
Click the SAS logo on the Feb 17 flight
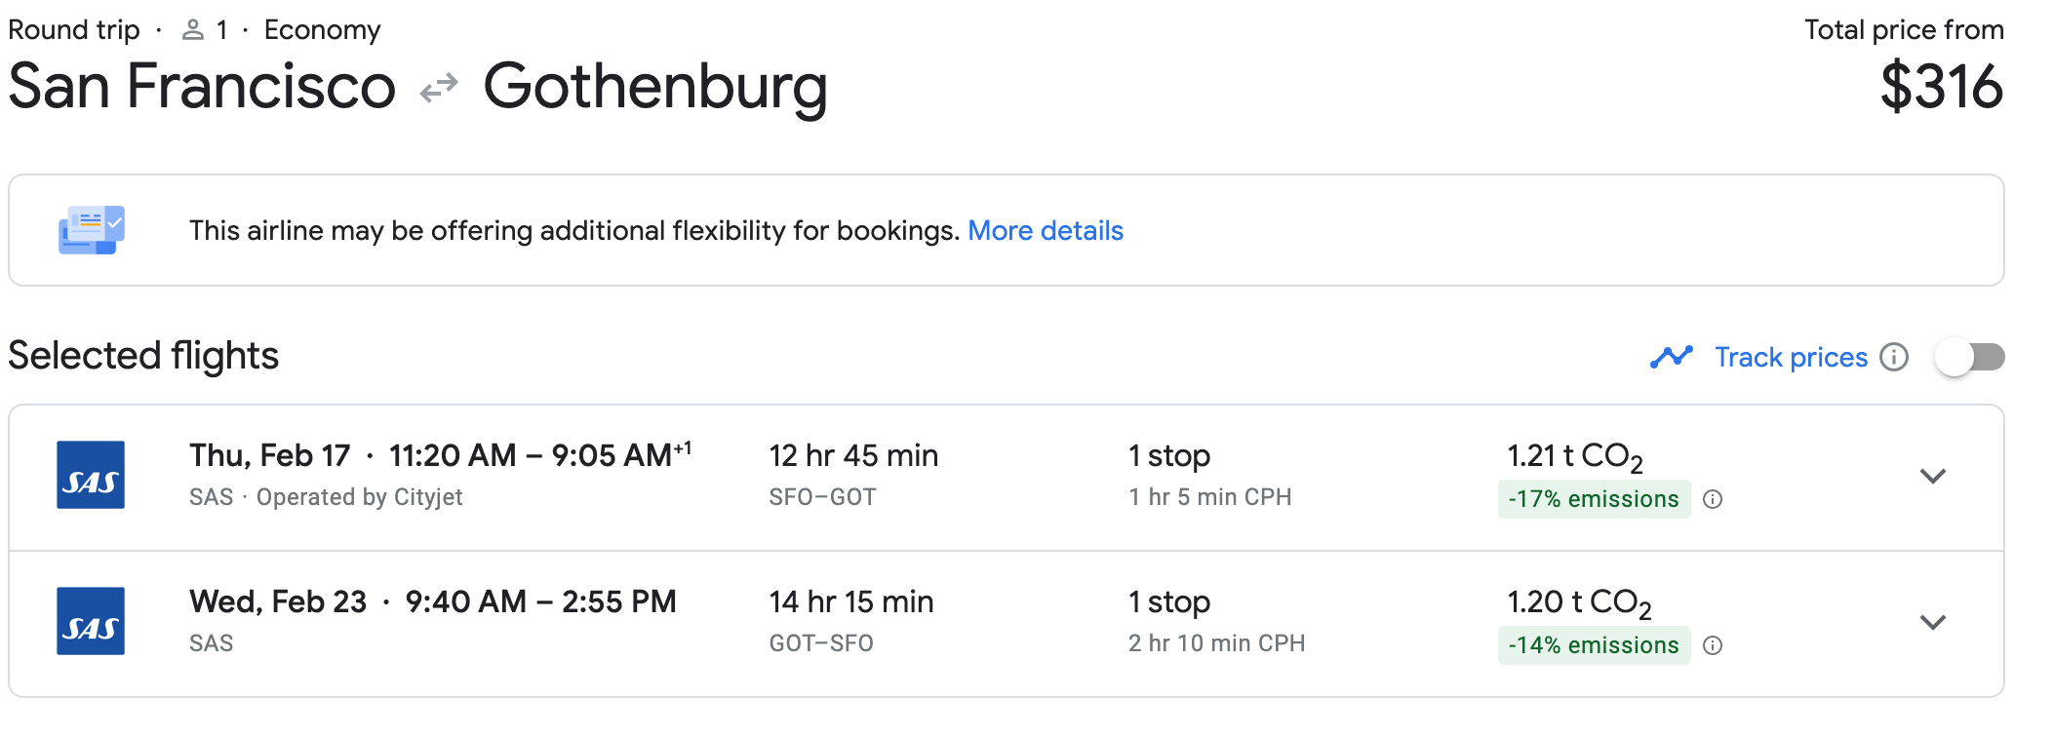(x=91, y=475)
